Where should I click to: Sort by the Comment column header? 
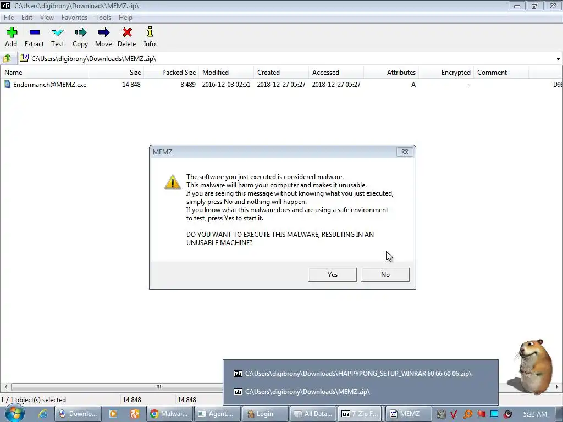tap(501, 73)
